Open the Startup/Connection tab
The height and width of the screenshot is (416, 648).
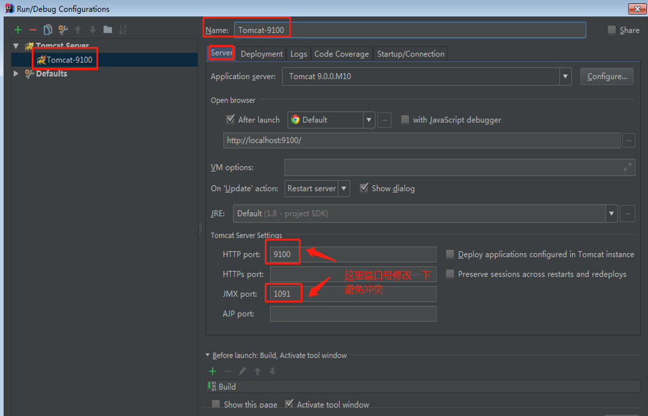click(410, 54)
